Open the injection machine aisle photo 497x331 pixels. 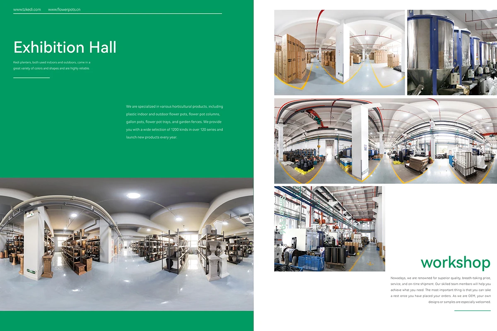pos(330,229)
